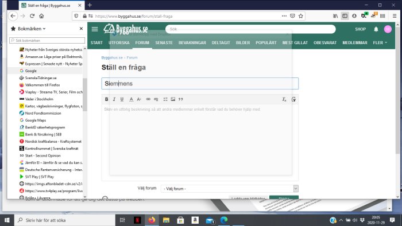Open the BILDER tab

coord(243,43)
